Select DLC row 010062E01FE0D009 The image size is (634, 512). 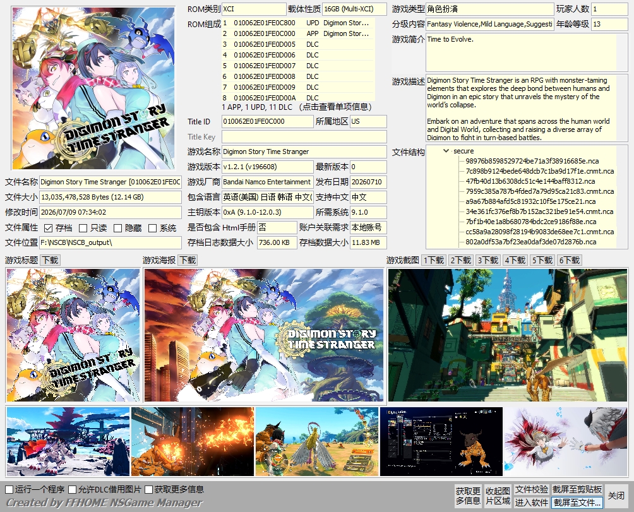tap(299, 87)
